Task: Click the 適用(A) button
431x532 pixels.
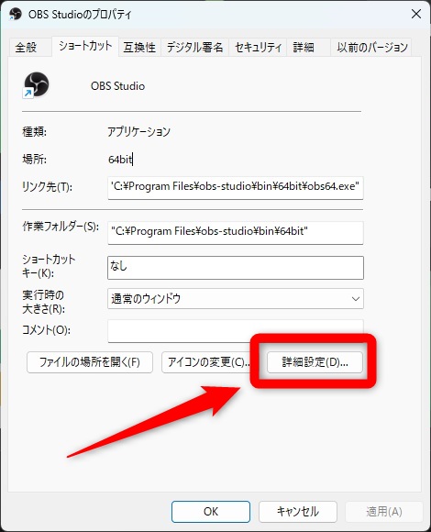Action: [x=384, y=512]
